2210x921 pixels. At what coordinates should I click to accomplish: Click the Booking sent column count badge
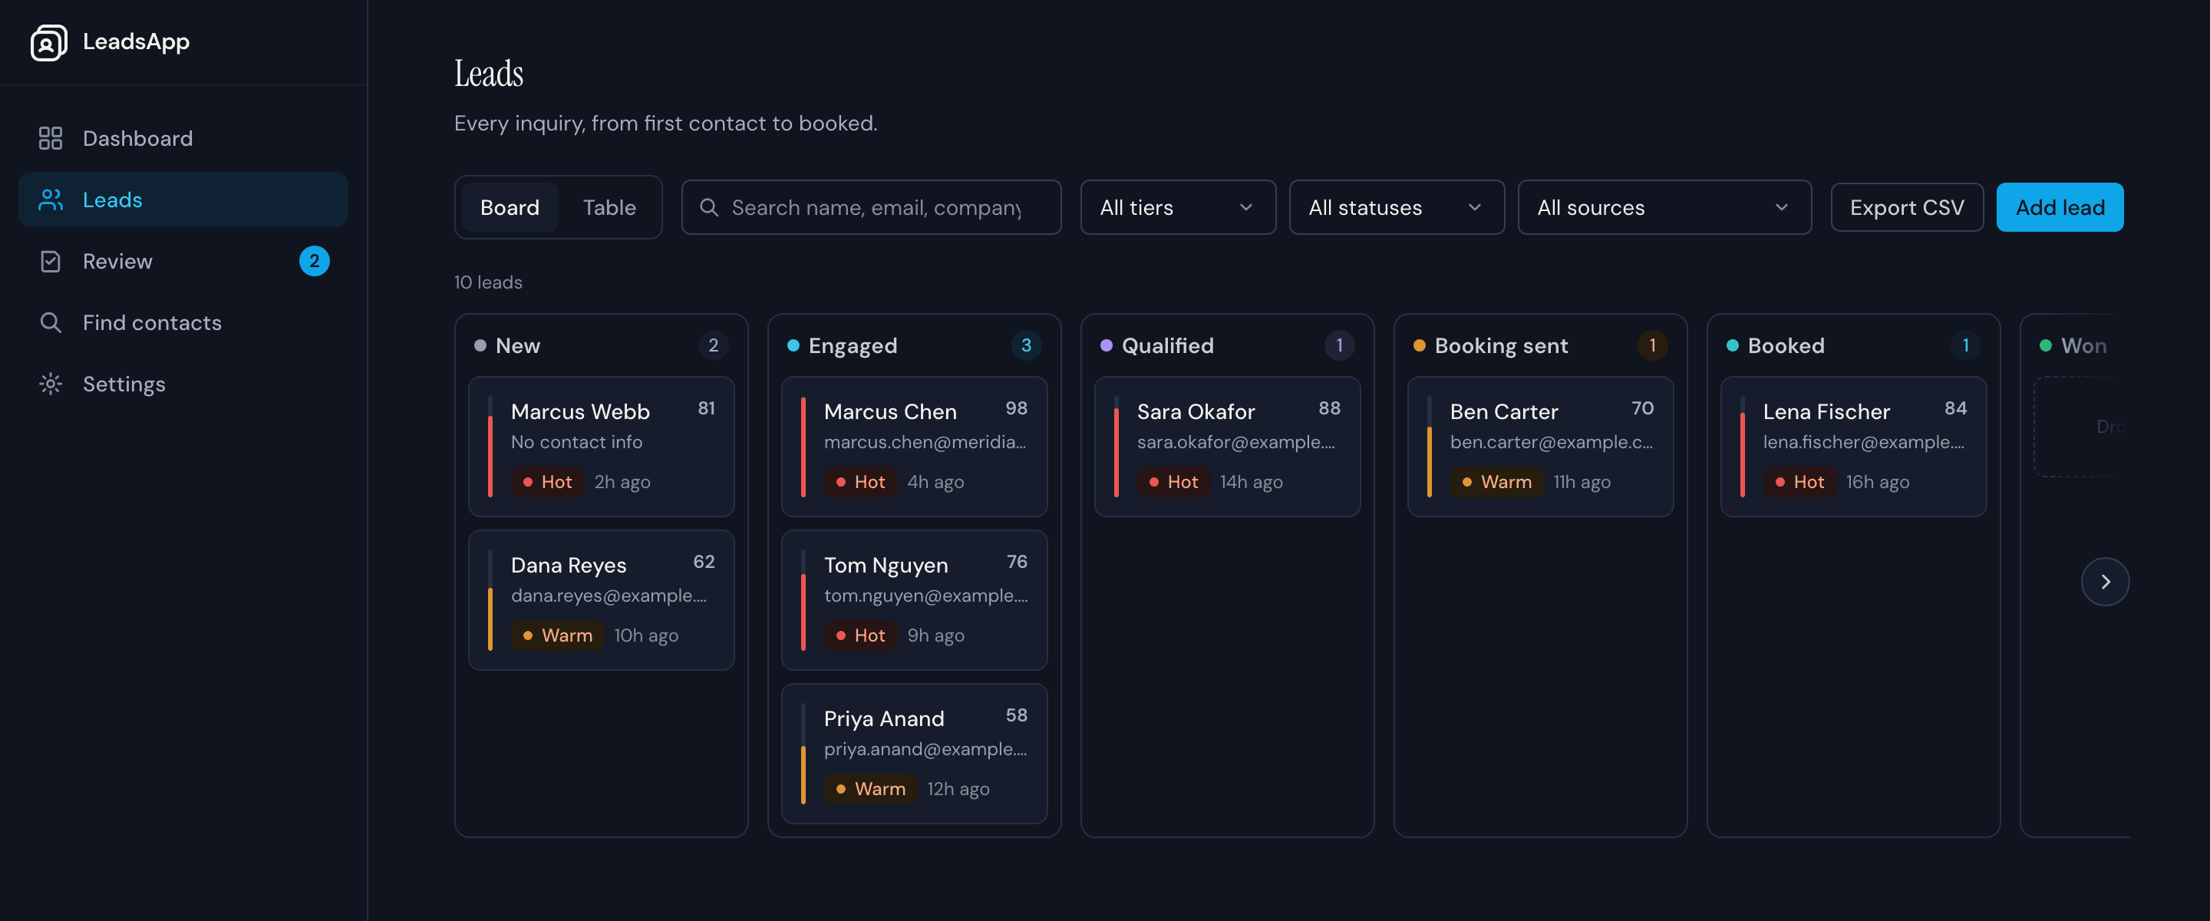[1652, 345]
